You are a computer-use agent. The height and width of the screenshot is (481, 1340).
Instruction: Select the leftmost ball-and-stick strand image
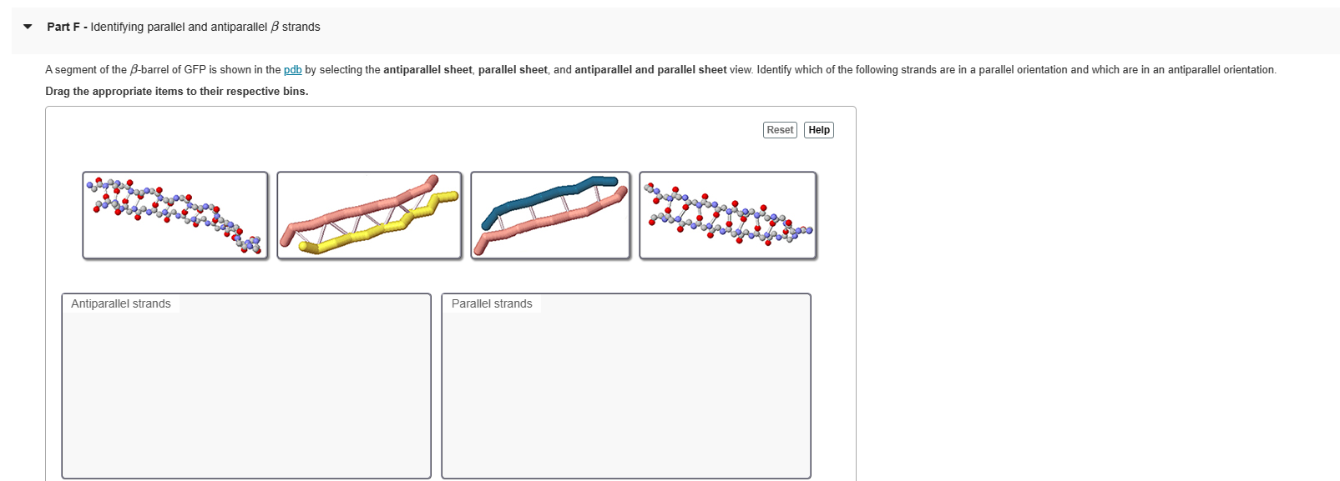[x=174, y=216]
